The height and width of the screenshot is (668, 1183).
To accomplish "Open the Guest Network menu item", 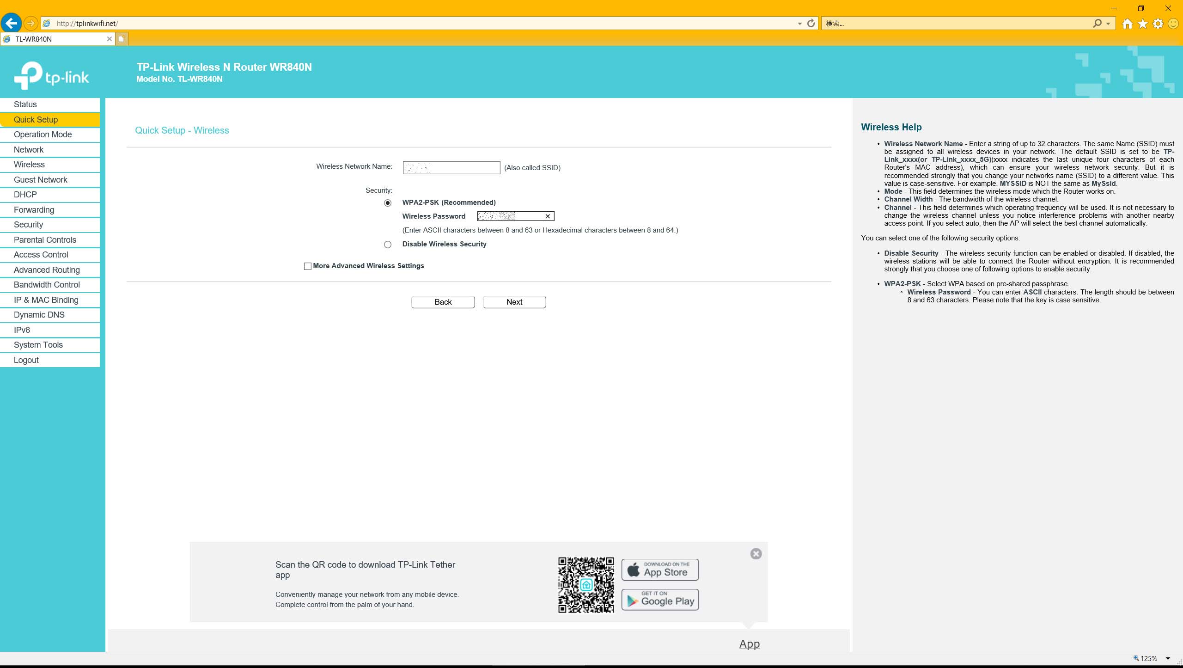I will tap(50, 180).
